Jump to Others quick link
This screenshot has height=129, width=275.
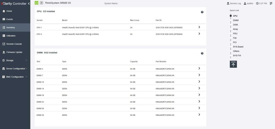coord(236,51)
